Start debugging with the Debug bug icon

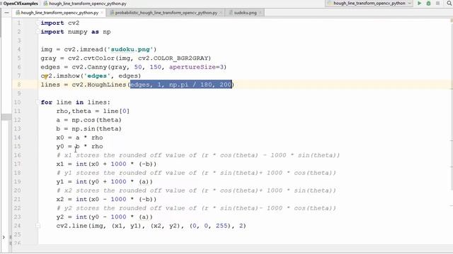pyautogui.click(x=428, y=3)
